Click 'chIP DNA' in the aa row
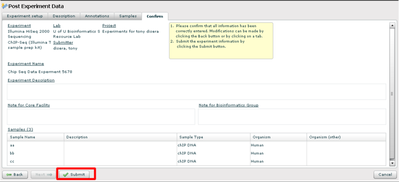Screen dimensions: 399x182 click(x=187, y=145)
